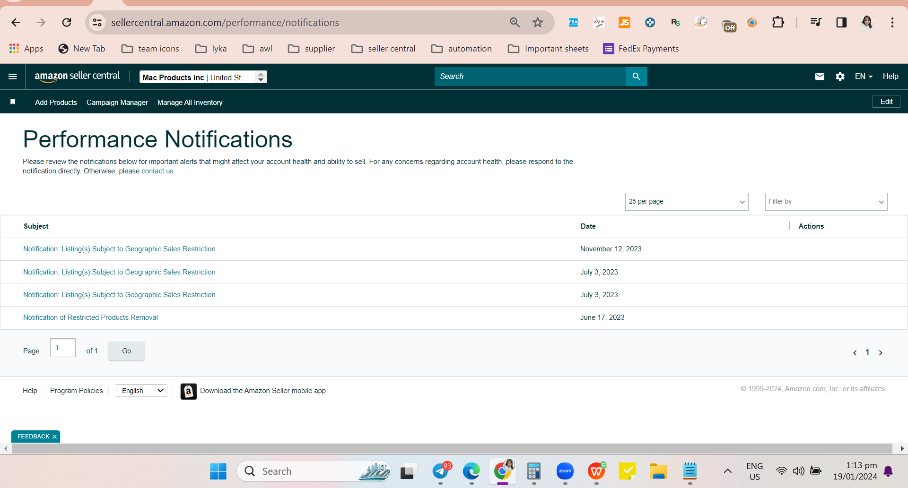Open the Chrome profile avatar
Viewport: 908px width, 488px height.
[x=867, y=22]
